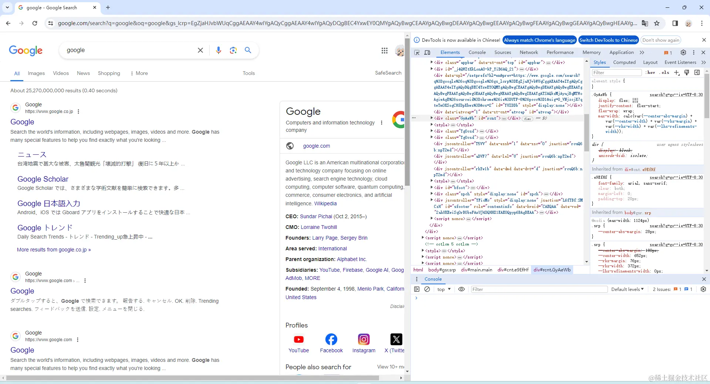Toggle the :hov element state button

650,72
